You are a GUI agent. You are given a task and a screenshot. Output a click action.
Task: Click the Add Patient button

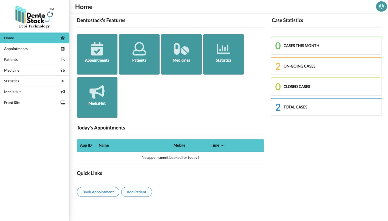pyautogui.click(x=137, y=192)
